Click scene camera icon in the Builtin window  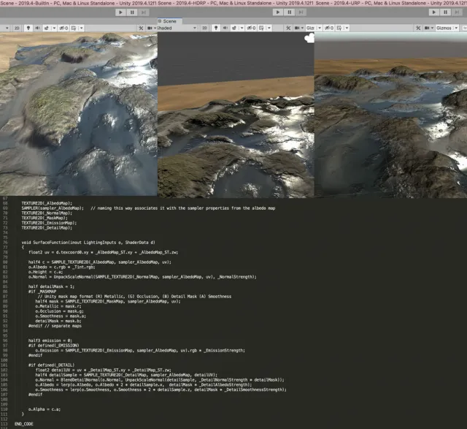[x=150, y=28]
